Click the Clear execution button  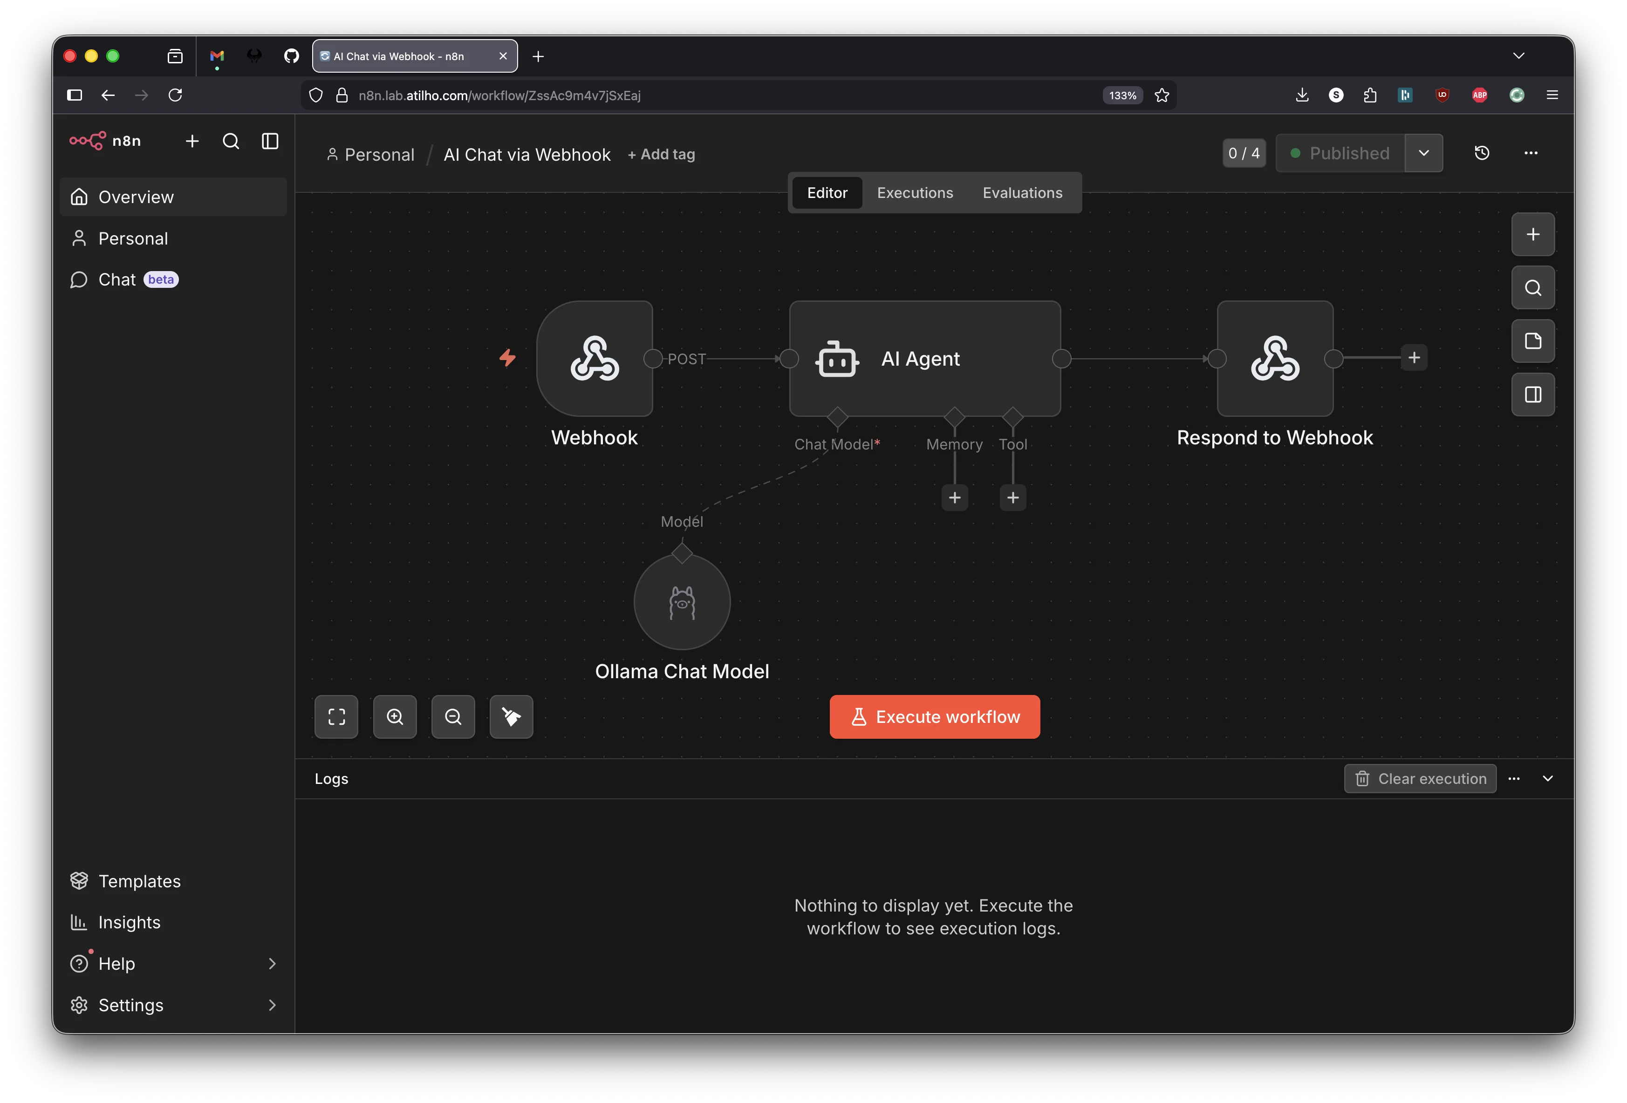point(1420,778)
